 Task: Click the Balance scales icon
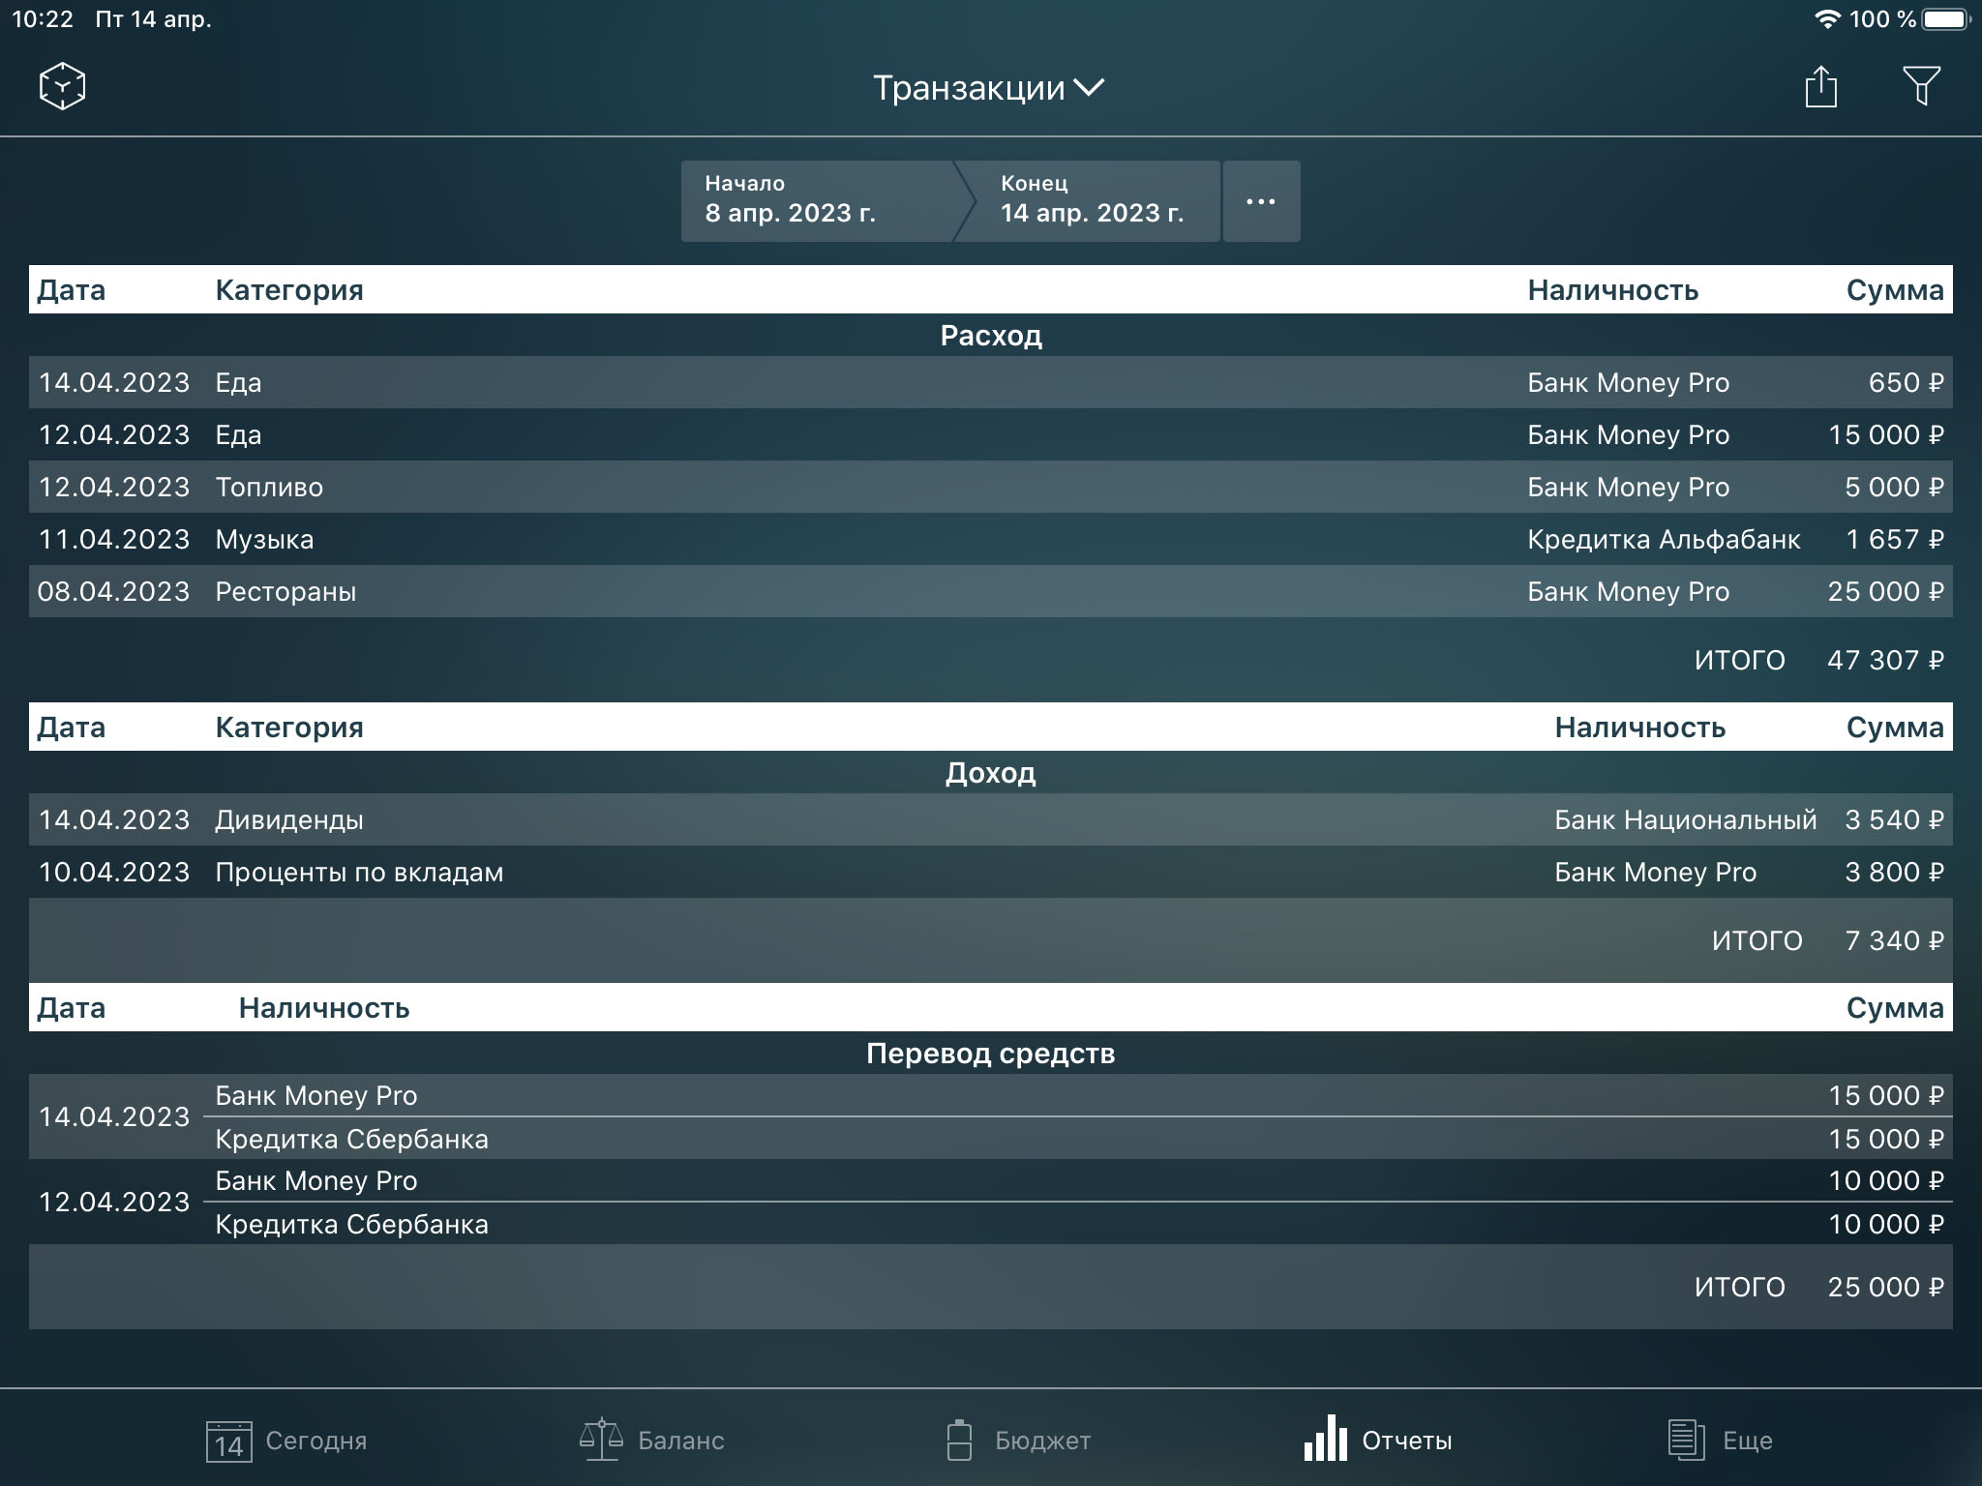[601, 1440]
